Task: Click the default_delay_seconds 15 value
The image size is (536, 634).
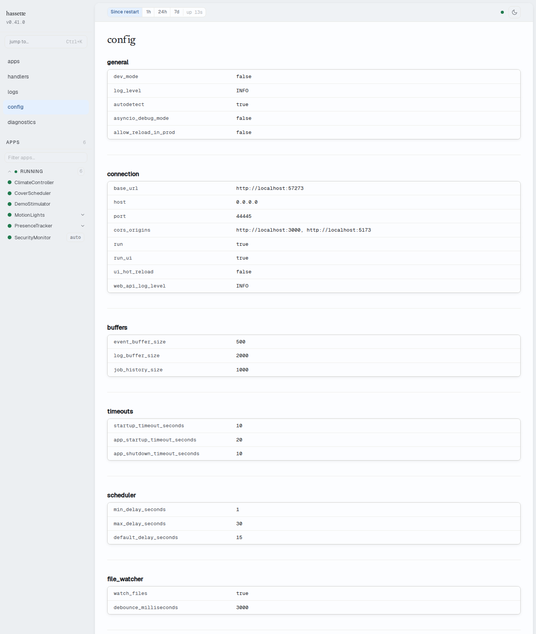Action: tap(239, 538)
